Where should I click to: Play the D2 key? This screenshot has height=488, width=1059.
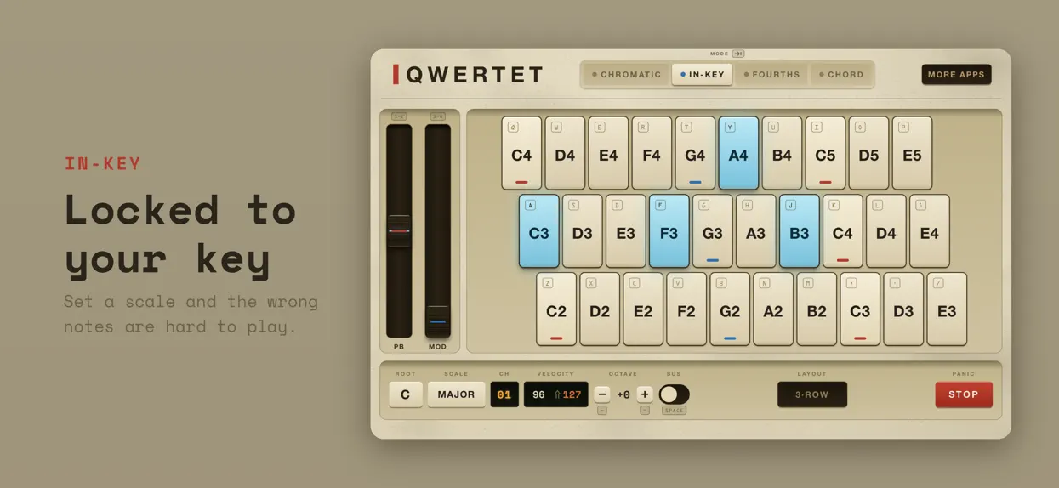600,309
